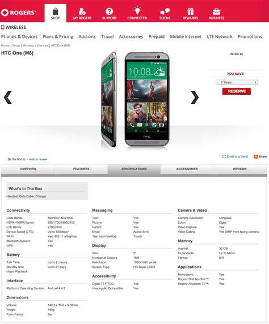Open the Reviews tab
This screenshot has height=324, width=269.
[x=240, y=169]
